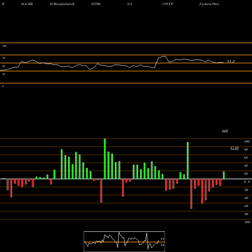The height and width of the screenshot is (252, 252).
Task: Click the 'SI(TM)' header label
Action: [x=96, y=4]
